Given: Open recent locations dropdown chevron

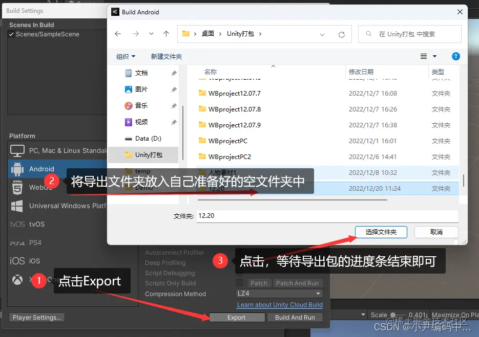Looking at the screenshot, I should pos(151,34).
